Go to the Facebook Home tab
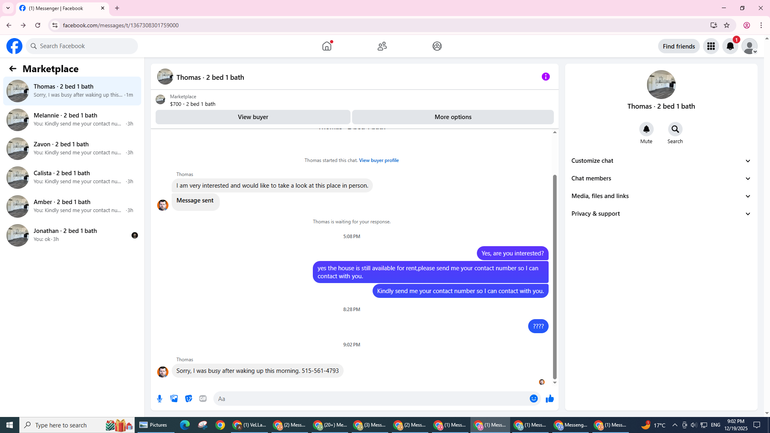The image size is (770, 433). pyautogui.click(x=327, y=46)
